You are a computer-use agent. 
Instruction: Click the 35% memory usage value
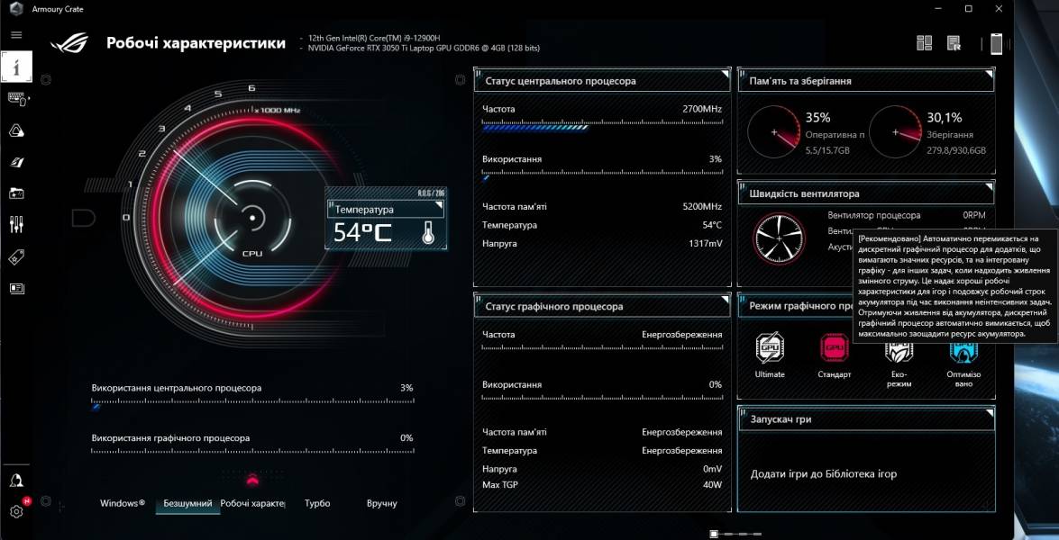point(817,117)
